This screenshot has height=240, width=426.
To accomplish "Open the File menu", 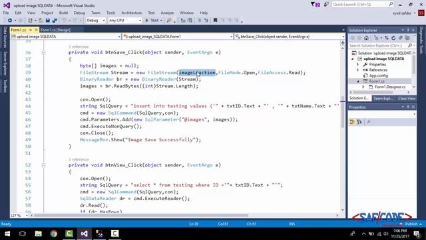I will click(x=6, y=13).
